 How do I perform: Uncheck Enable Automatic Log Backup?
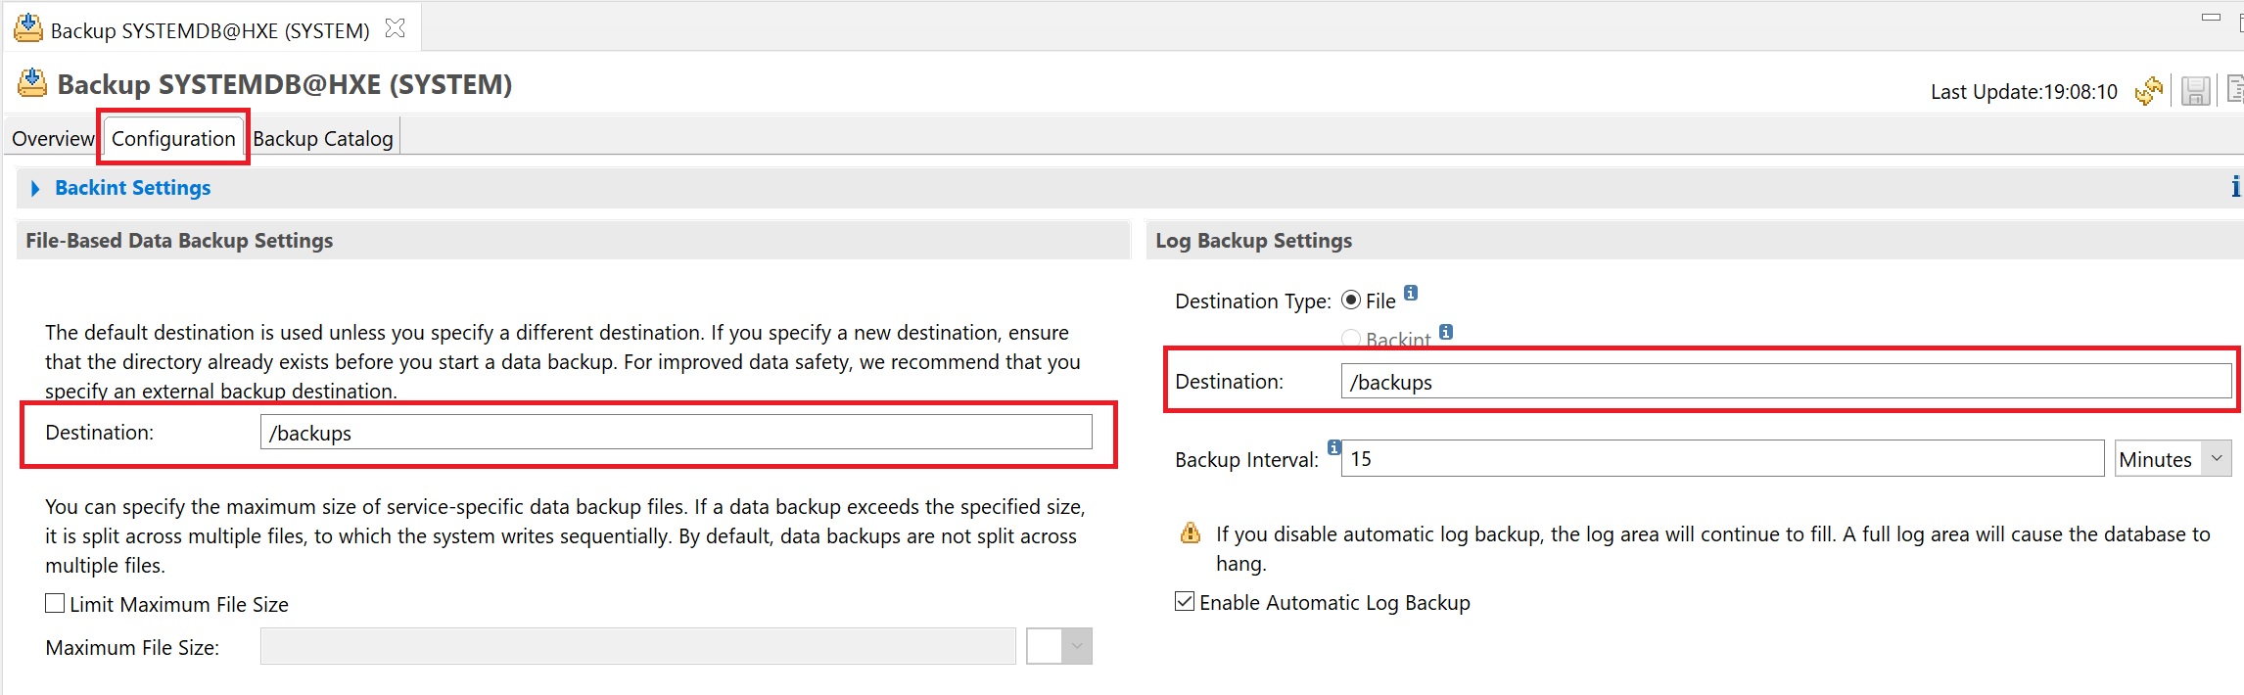[x=1185, y=602]
